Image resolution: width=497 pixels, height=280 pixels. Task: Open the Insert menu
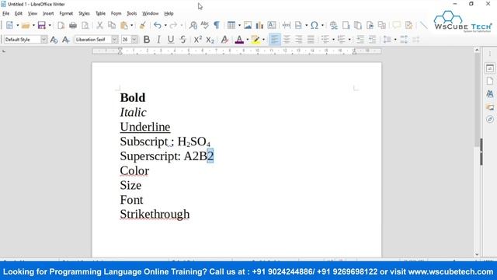coord(48,14)
